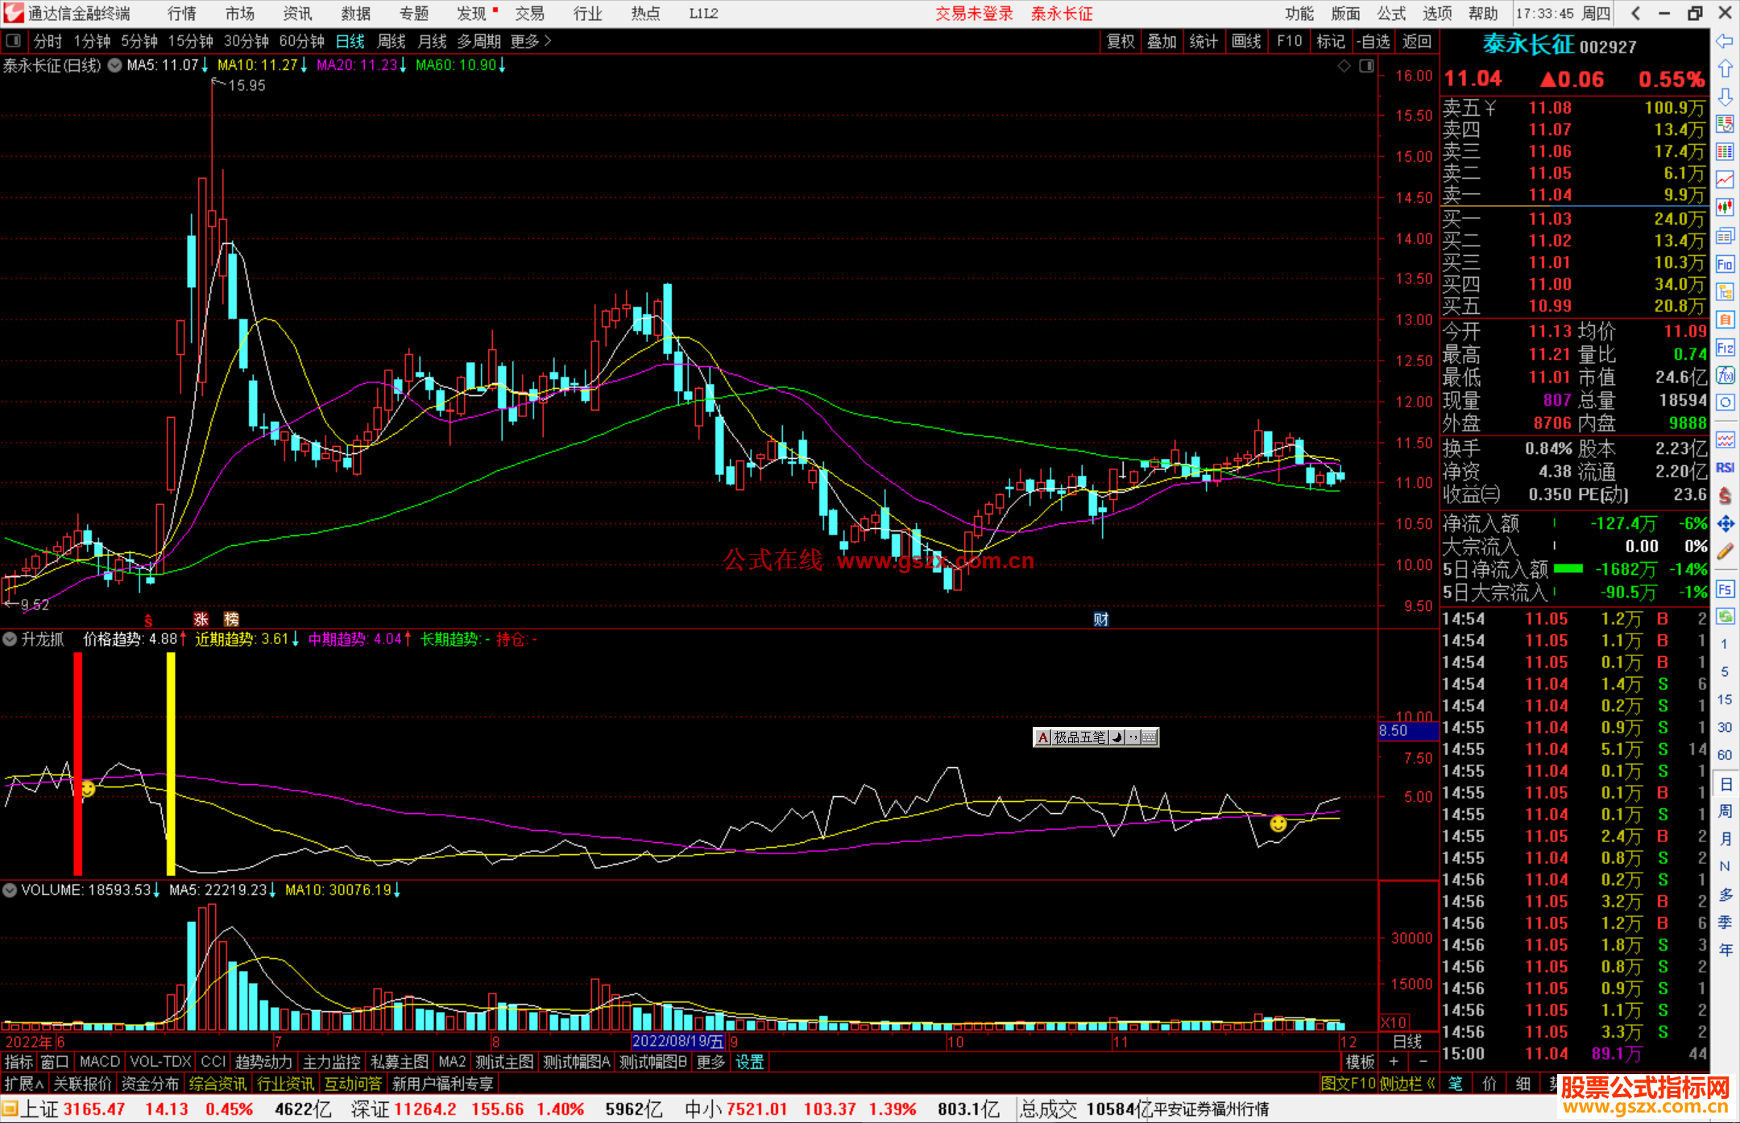This screenshot has height=1123, width=1740.
Task: Expand the 更多 periods dropdown
Action: coord(530,41)
